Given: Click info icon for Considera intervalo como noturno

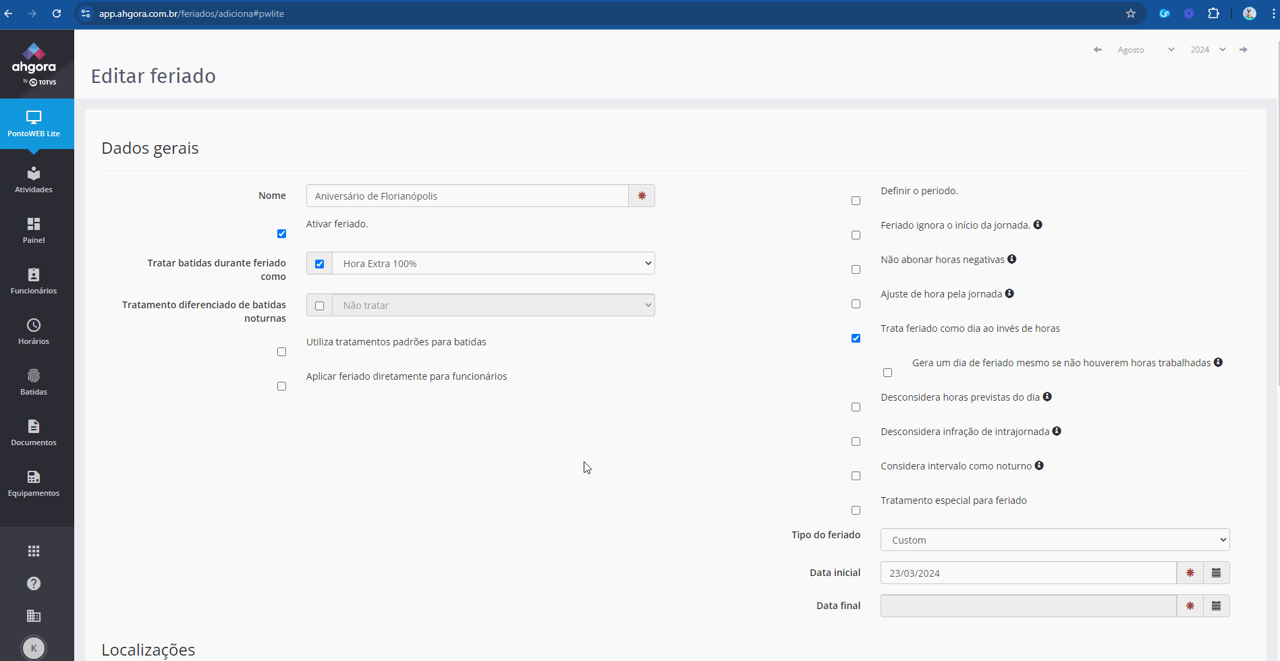Looking at the screenshot, I should pyautogui.click(x=1039, y=465).
